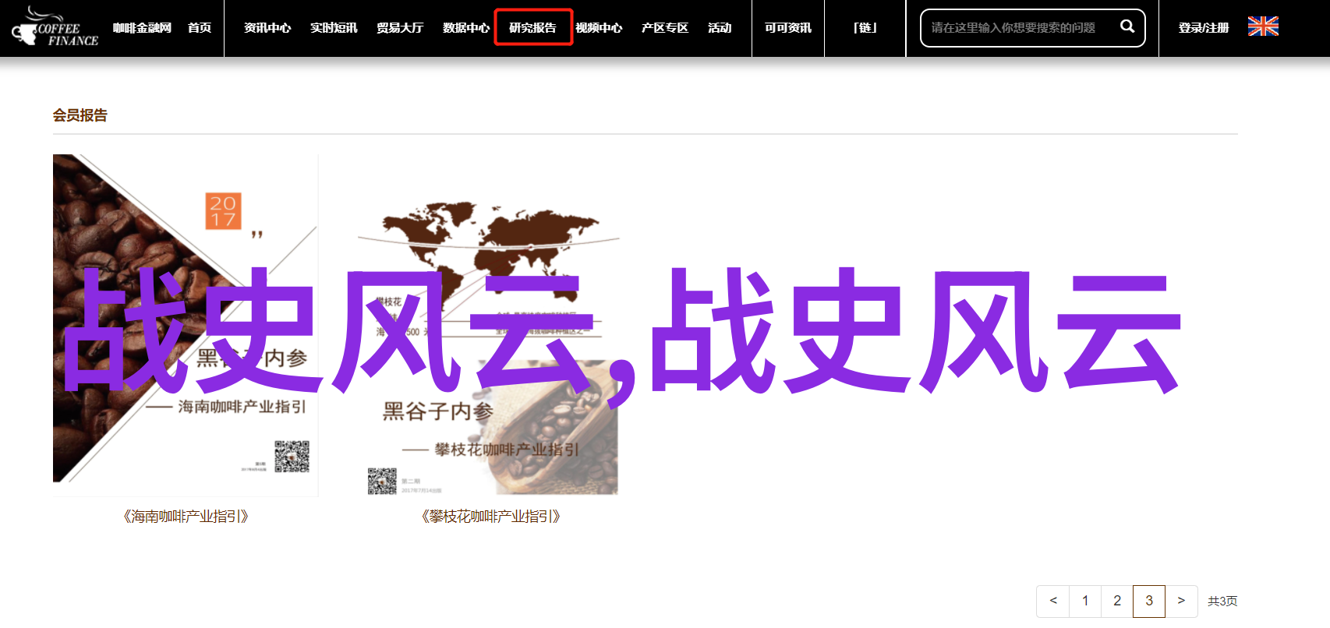Click the Coffee Finance logo

click(55, 29)
